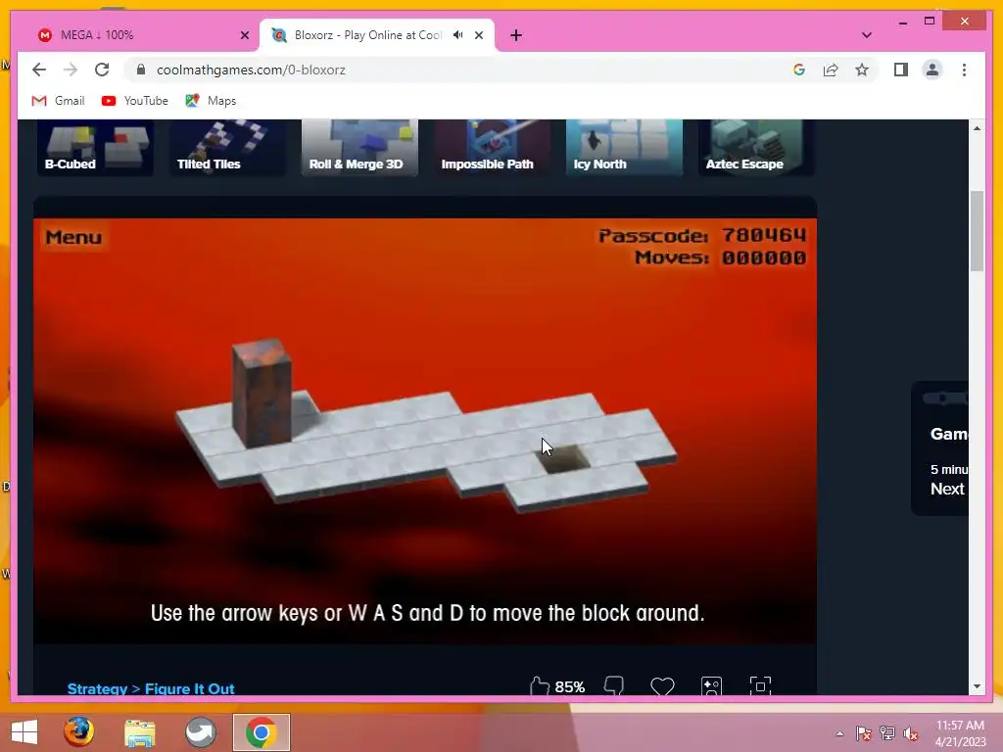The width and height of the screenshot is (1003, 752).
Task: Click the page scrollbar down arrow
Action: (977, 686)
